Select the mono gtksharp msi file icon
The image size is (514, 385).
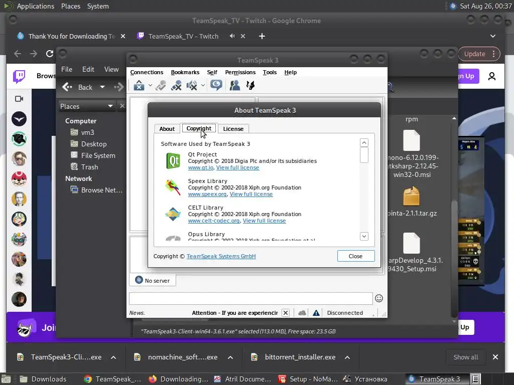pos(412,140)
